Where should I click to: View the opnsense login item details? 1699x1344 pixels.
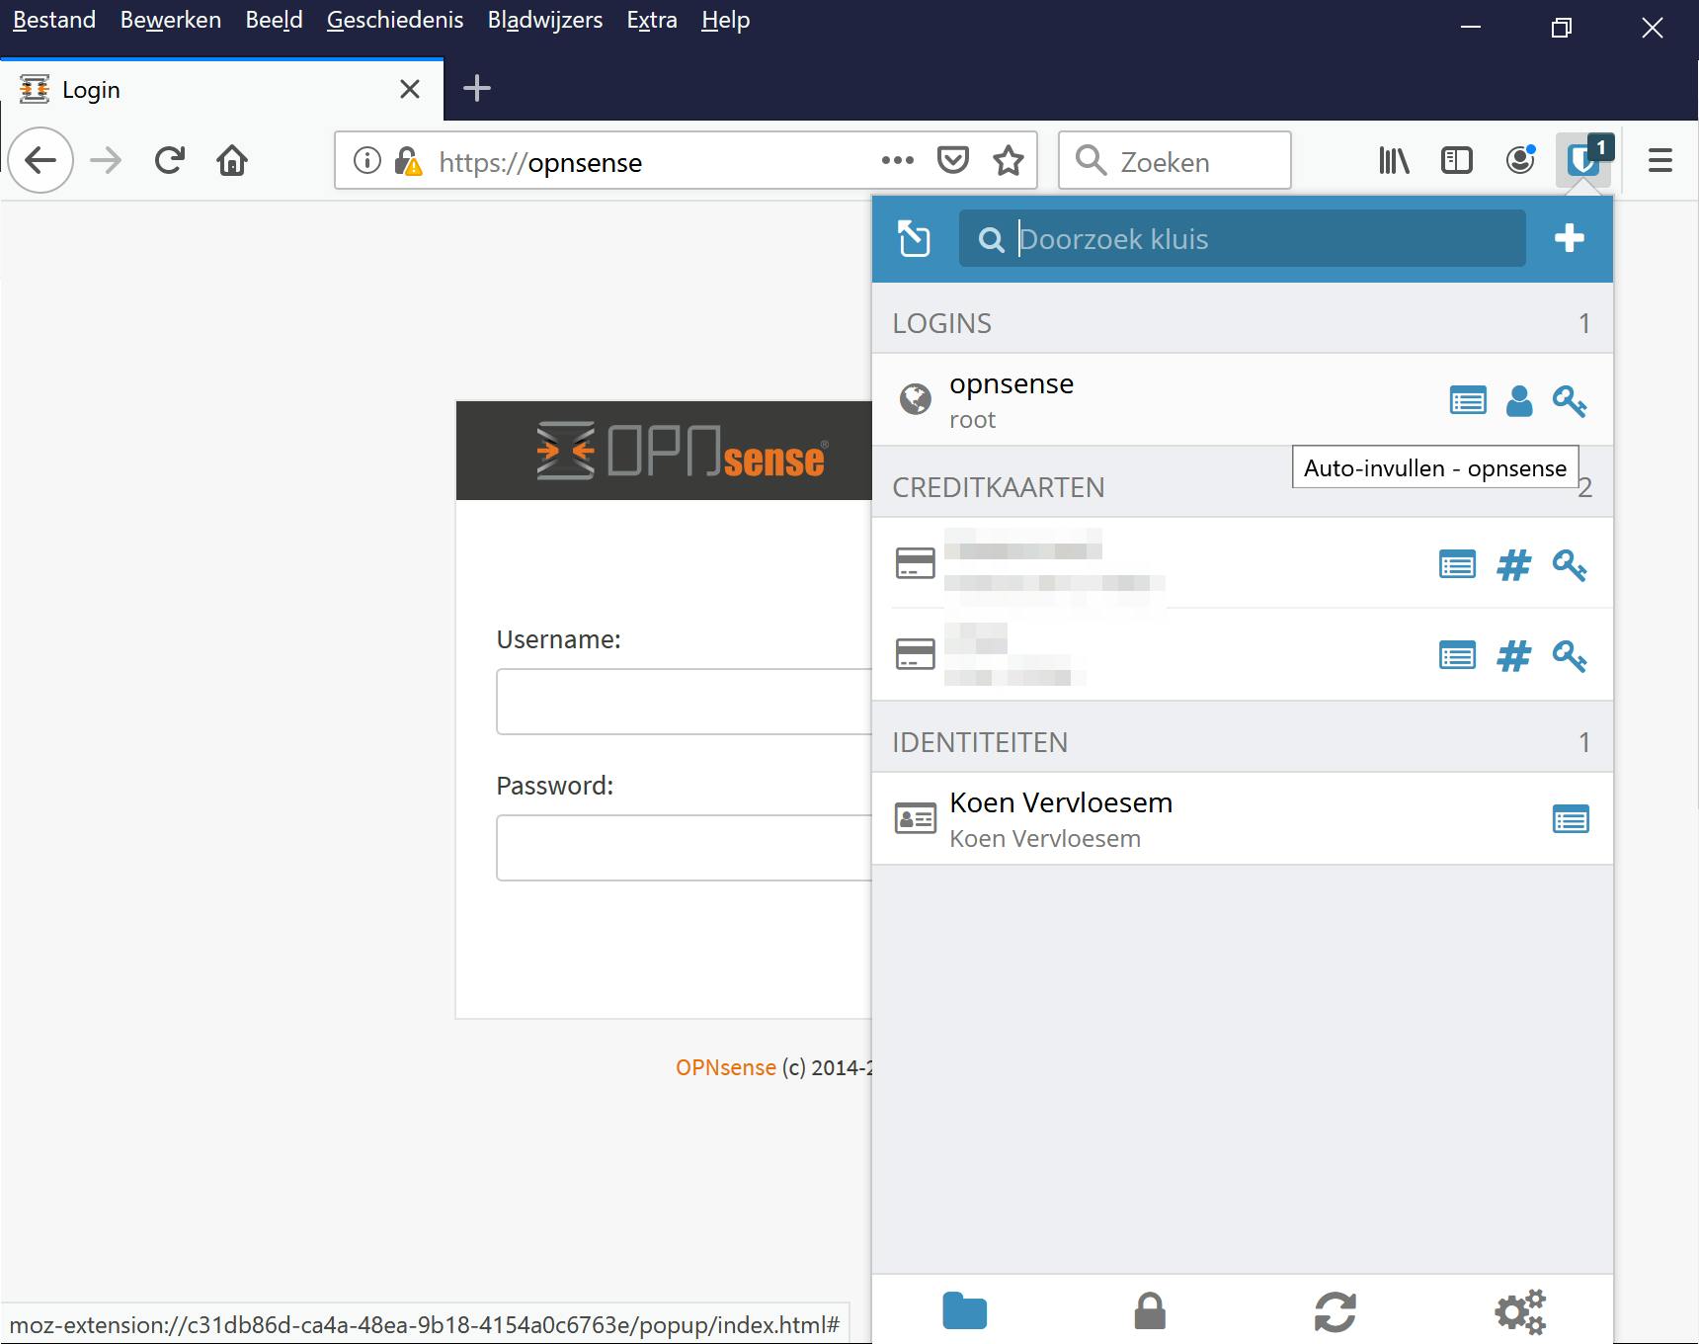pyautogui.click(x=1468, y=401)
